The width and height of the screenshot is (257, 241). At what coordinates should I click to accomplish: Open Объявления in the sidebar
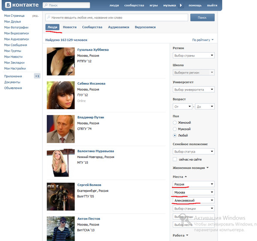point(13,88)
